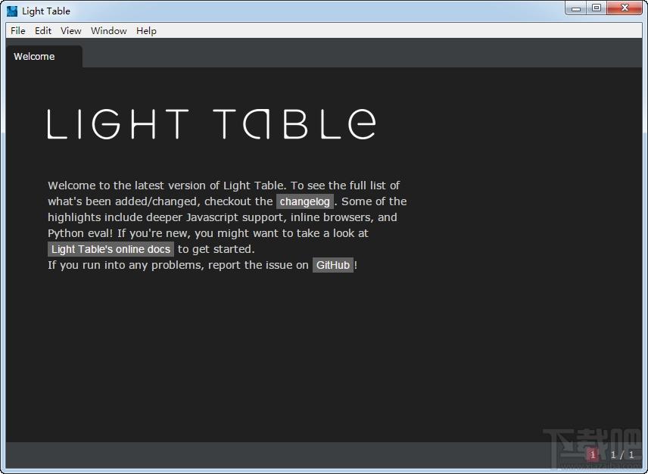Screen dimensions: 648x474
Task: Click the 1 / 1 cursor position indicator
Action: tap(622, 455)
